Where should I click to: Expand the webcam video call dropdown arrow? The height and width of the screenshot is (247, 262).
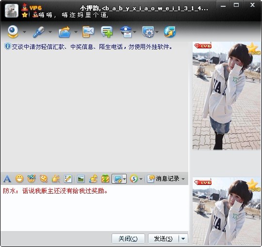pyautogui.click(x=24, y=32)
